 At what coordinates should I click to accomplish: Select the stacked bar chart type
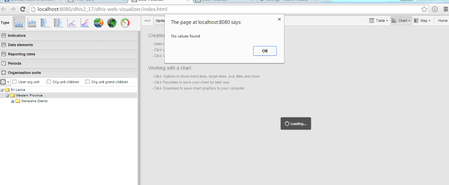pyautogui.click(x=59, y=23)
